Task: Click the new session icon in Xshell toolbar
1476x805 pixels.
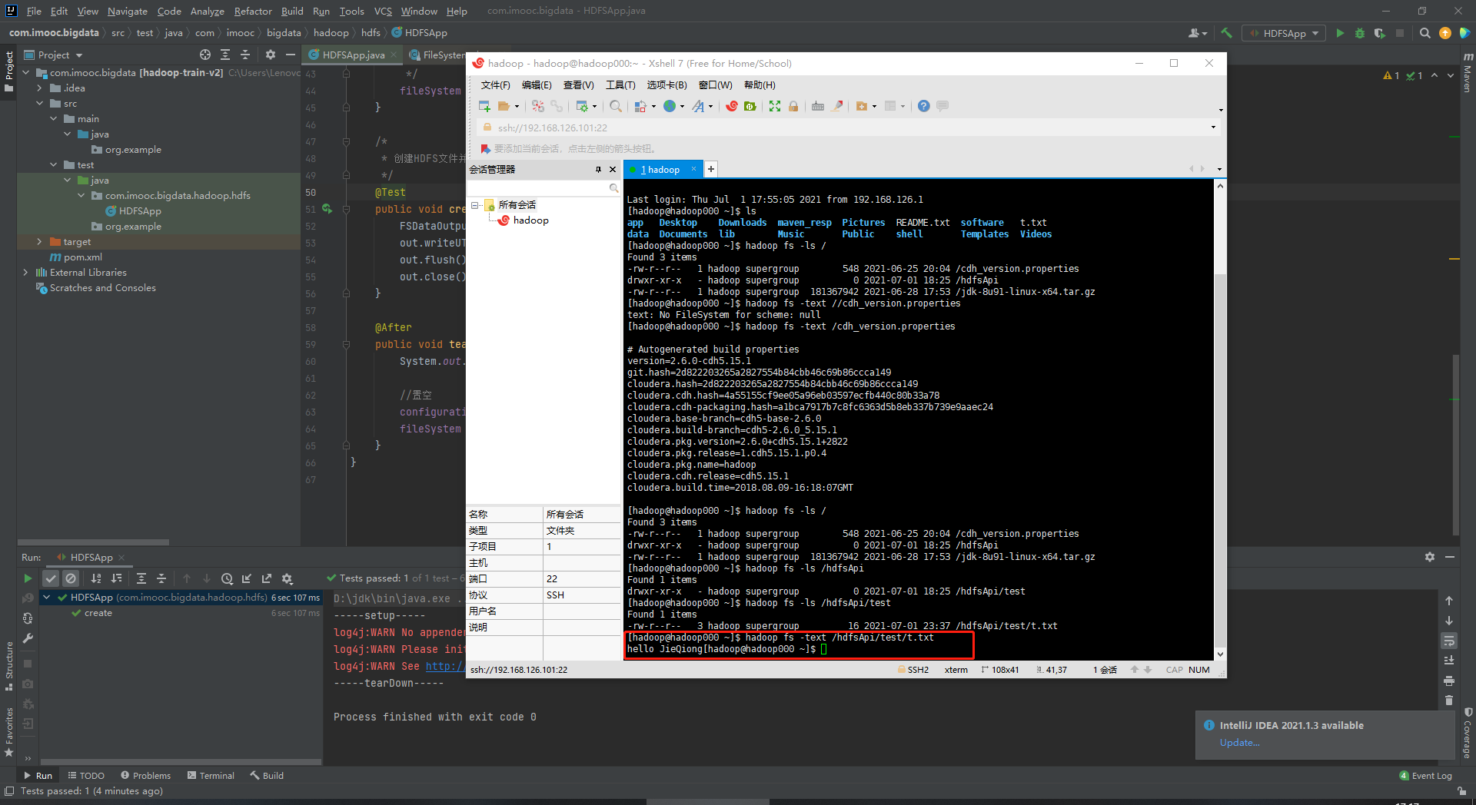Action: coord(484,106)
